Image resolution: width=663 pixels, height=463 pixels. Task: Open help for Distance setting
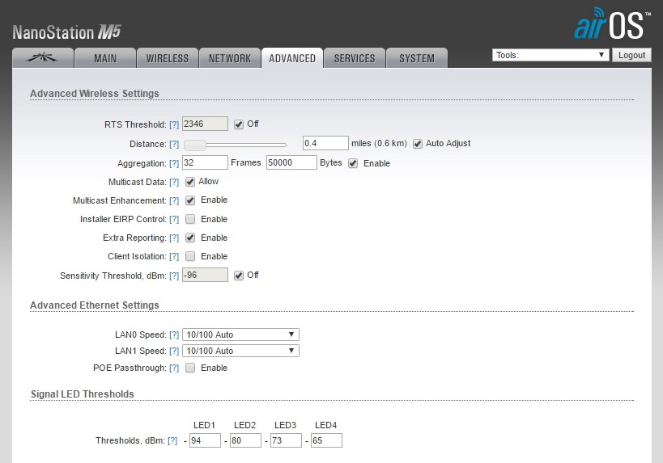174,144
